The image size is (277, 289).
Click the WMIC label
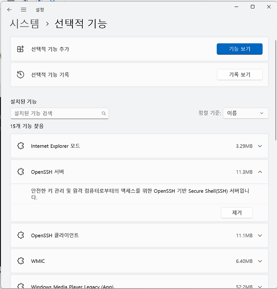click(38, 261)
